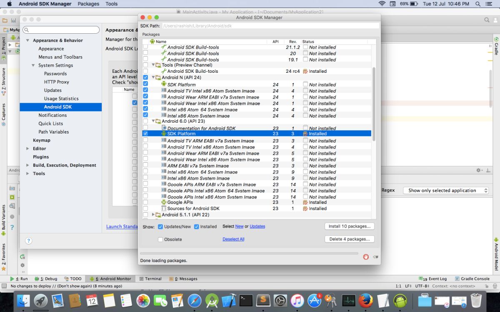Open Safari compass icon in Dock
The image size is (500, 312).
pyautogui.click(x=195, y=300)
